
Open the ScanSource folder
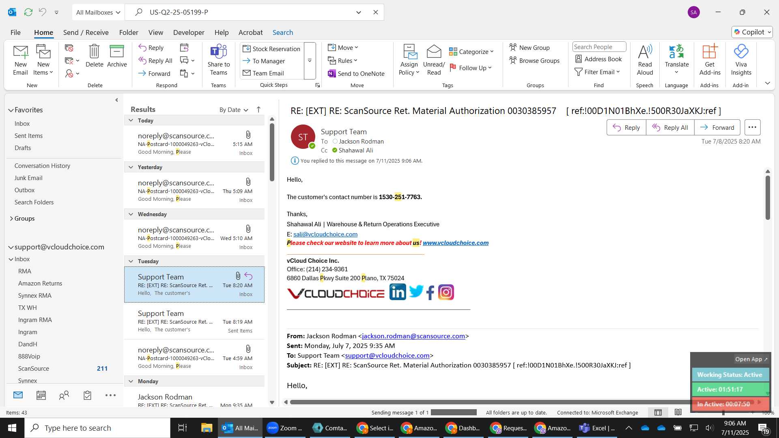click(34, 368)
